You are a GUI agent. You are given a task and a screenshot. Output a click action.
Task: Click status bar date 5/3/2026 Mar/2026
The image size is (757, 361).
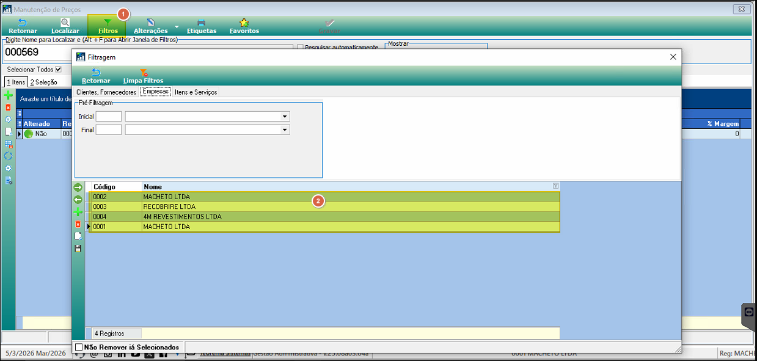coord(34,354)
